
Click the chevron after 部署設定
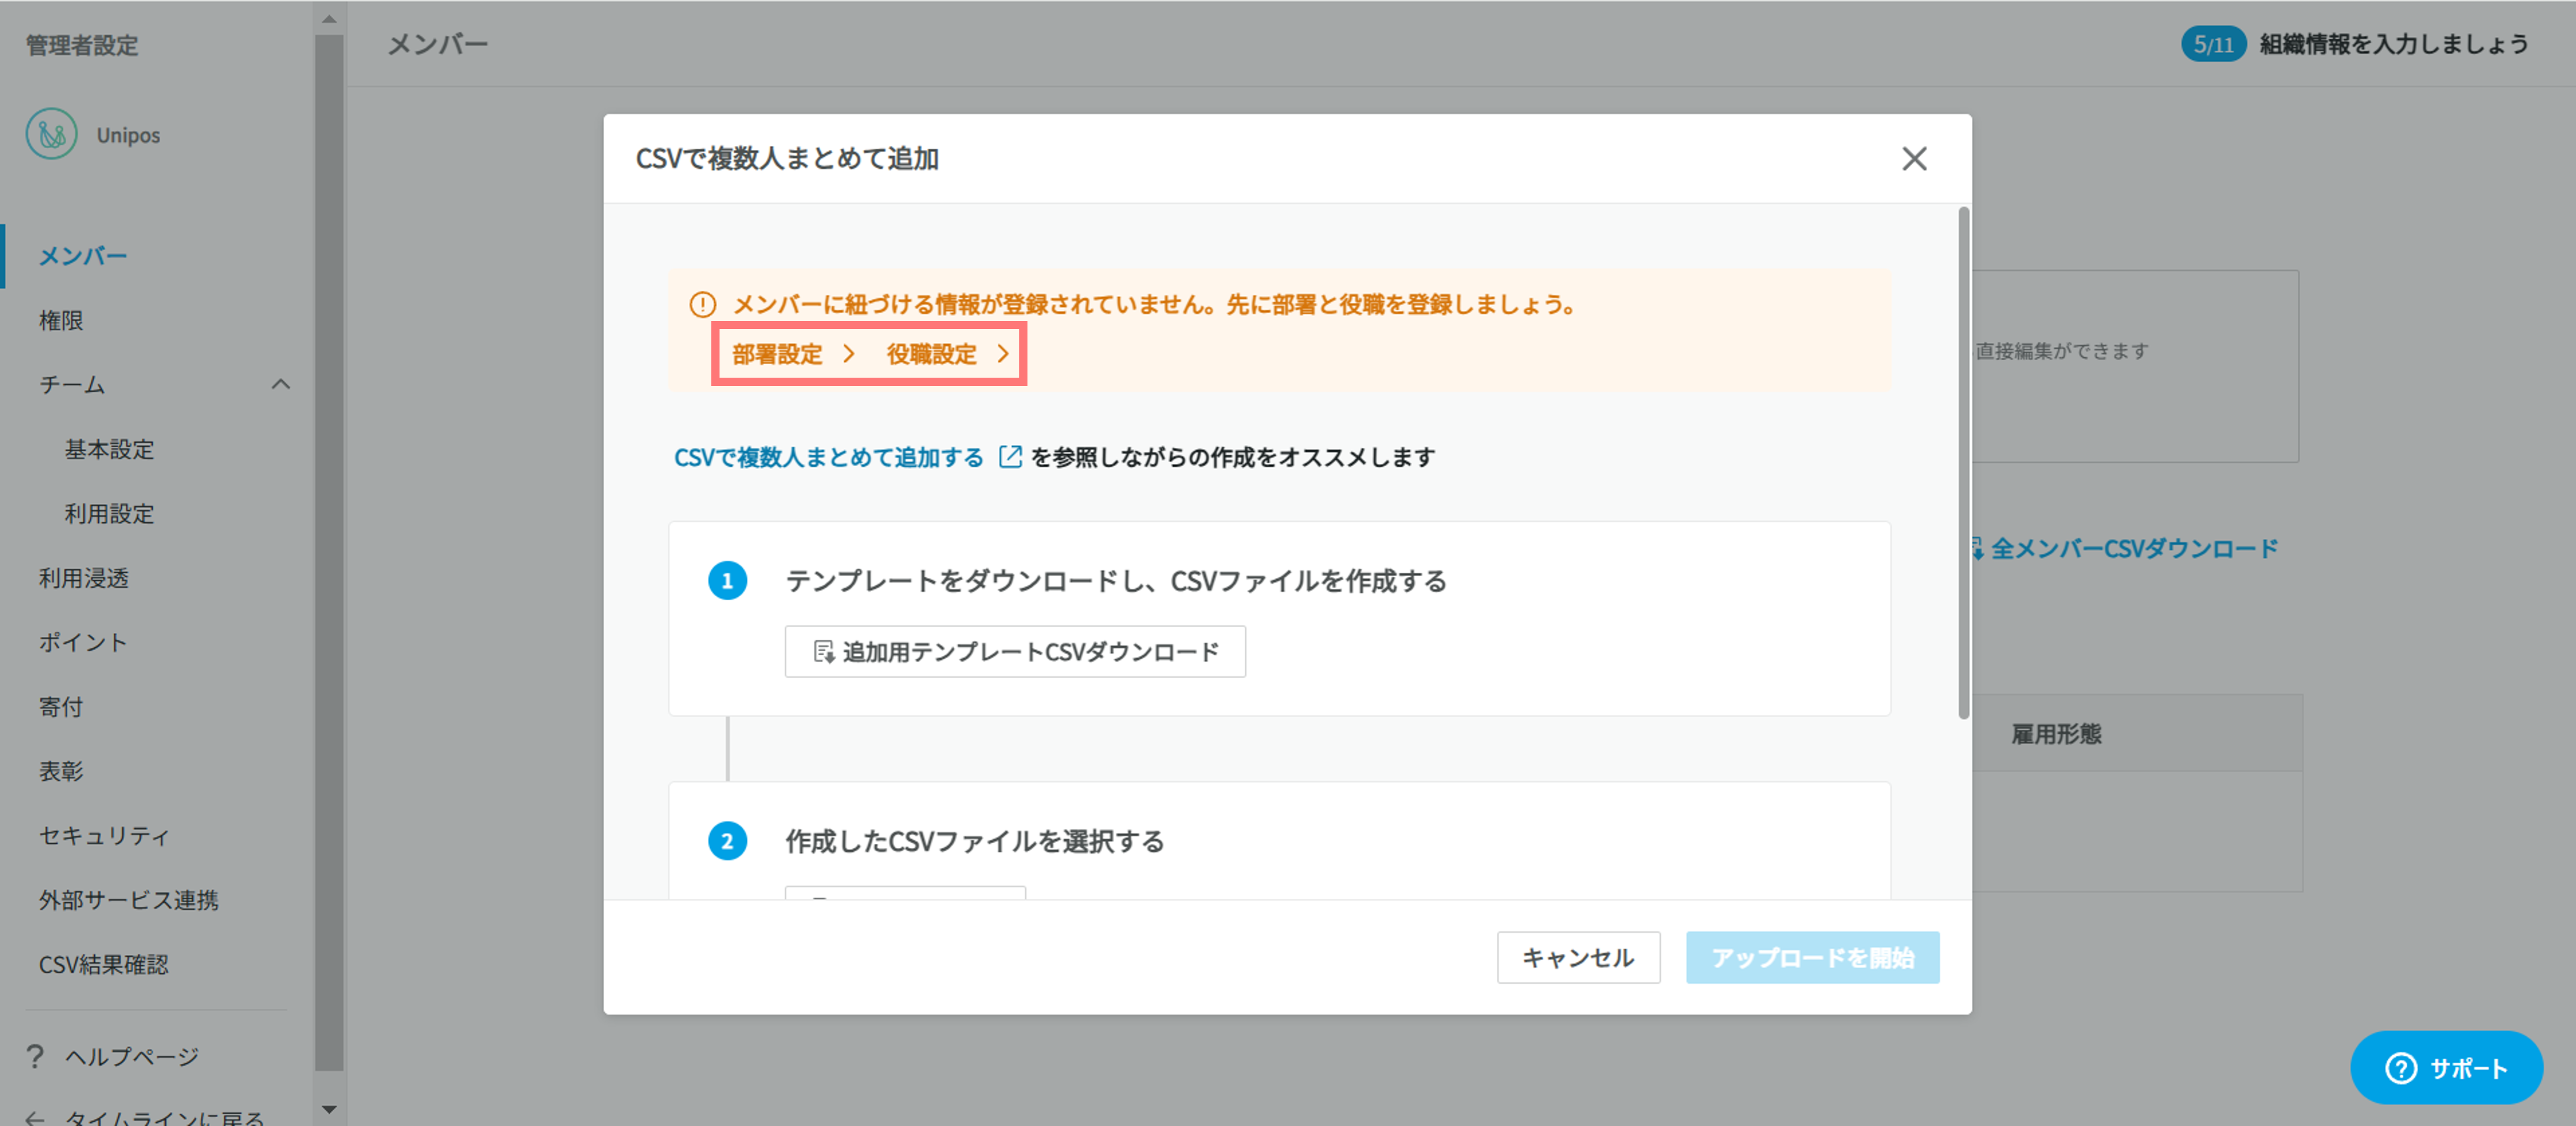tap(849, 354)
